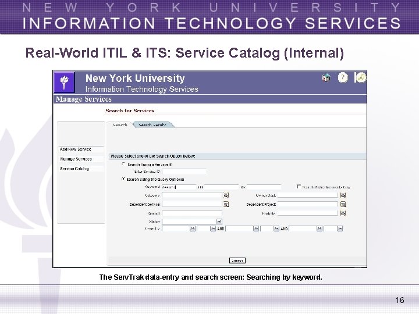Open second Order By field dropdown after first AND

coord(256,229)
